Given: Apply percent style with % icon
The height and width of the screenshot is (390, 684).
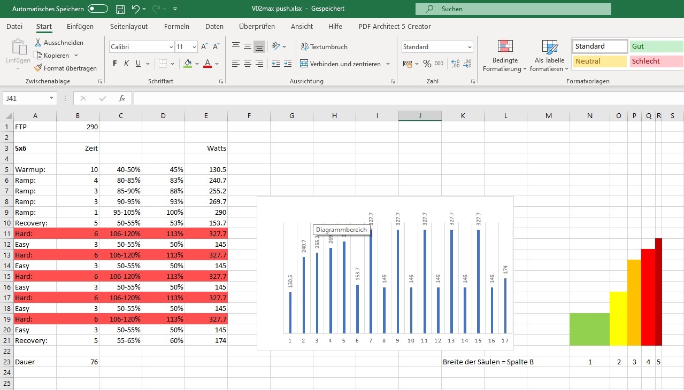Looking at the screenshot, I should click(427, 64).
